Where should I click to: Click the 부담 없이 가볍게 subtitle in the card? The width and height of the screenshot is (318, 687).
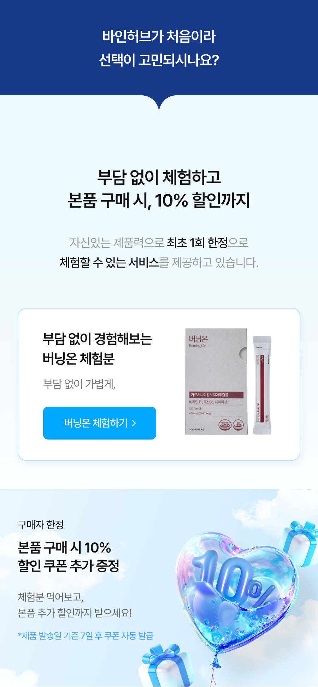[x=79, y=384]
